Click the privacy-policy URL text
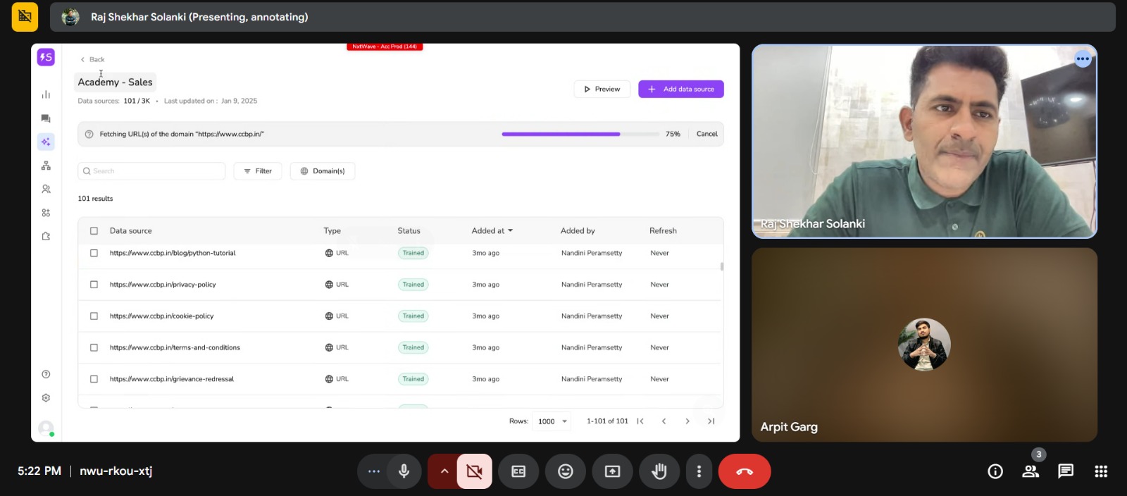This screenshot has height=496, width=1127. point(163,285)
